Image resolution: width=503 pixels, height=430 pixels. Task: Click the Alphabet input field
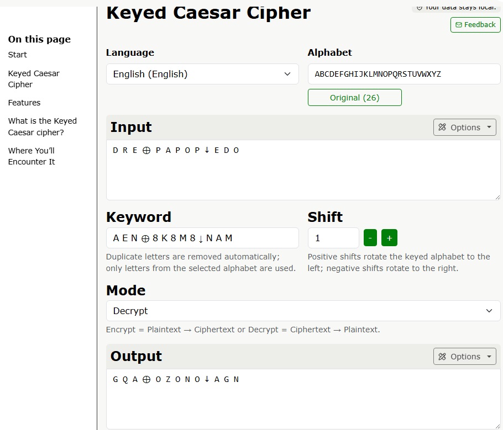[x=404, y=74]
